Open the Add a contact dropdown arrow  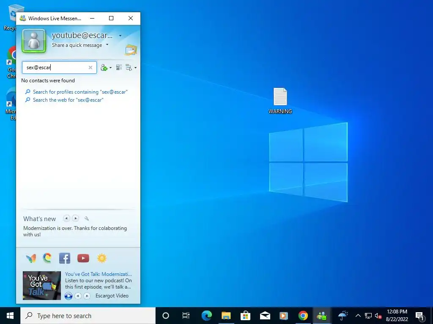point(110,67)
